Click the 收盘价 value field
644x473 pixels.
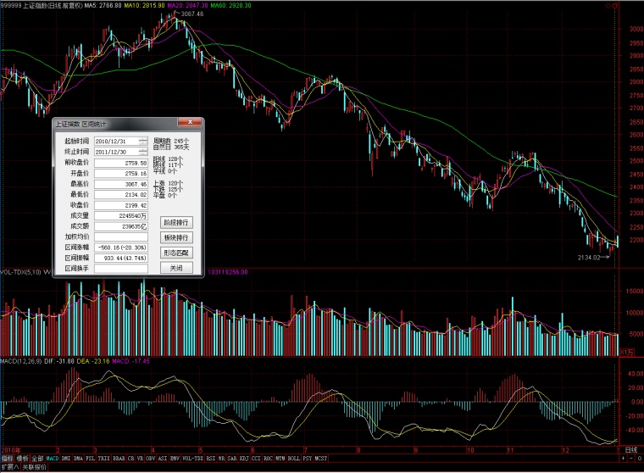tap(120, 205)
